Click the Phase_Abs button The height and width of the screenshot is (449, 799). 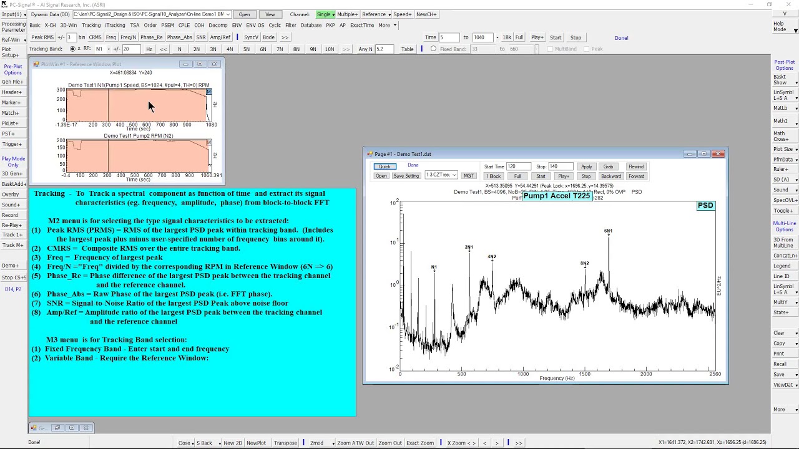click(180, 37)
